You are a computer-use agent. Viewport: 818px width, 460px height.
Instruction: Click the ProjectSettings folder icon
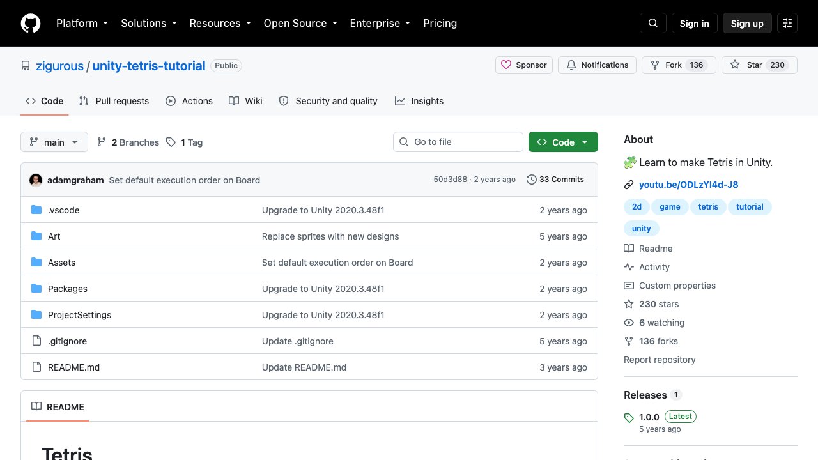coord(36,315)
